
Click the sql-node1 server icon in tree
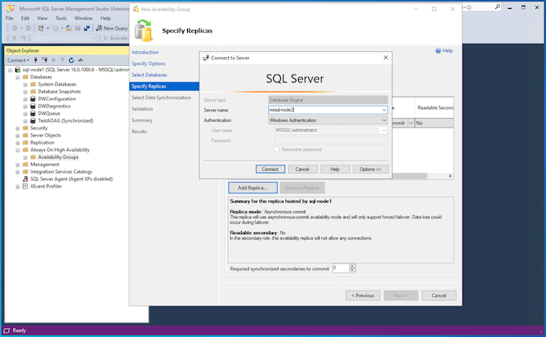click(x=18, y=70)
